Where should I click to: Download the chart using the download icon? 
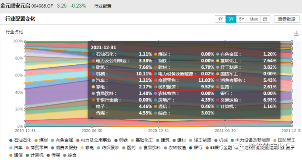296,33
